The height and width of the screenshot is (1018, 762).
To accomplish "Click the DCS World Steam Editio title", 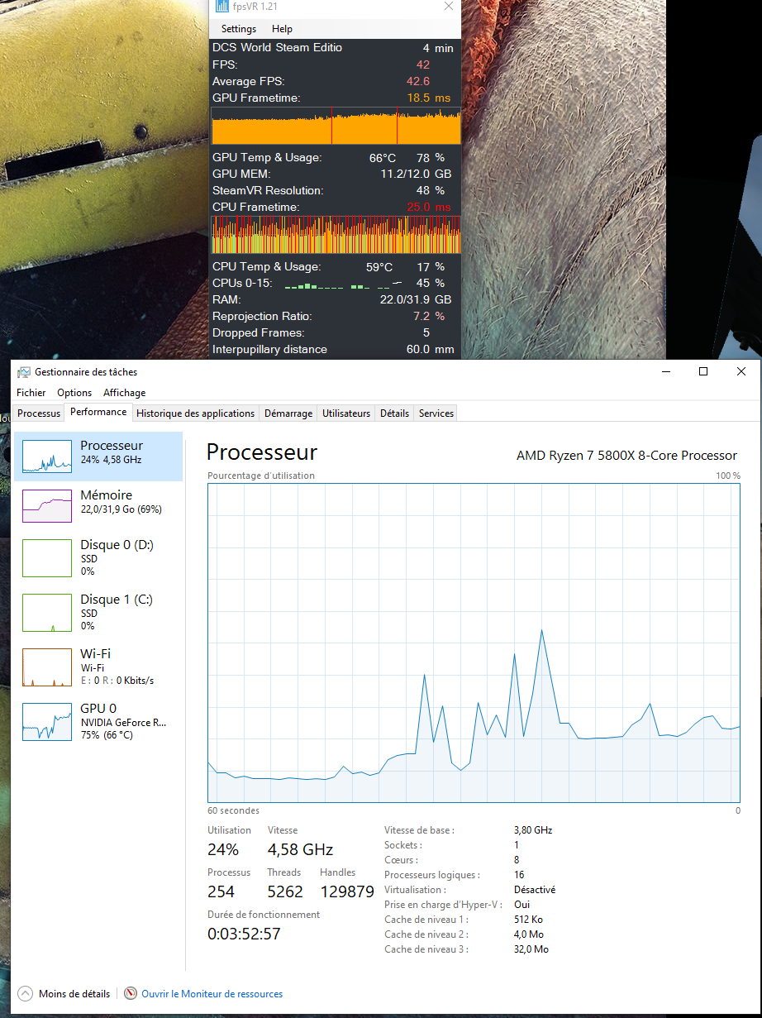I will [277, 48].
